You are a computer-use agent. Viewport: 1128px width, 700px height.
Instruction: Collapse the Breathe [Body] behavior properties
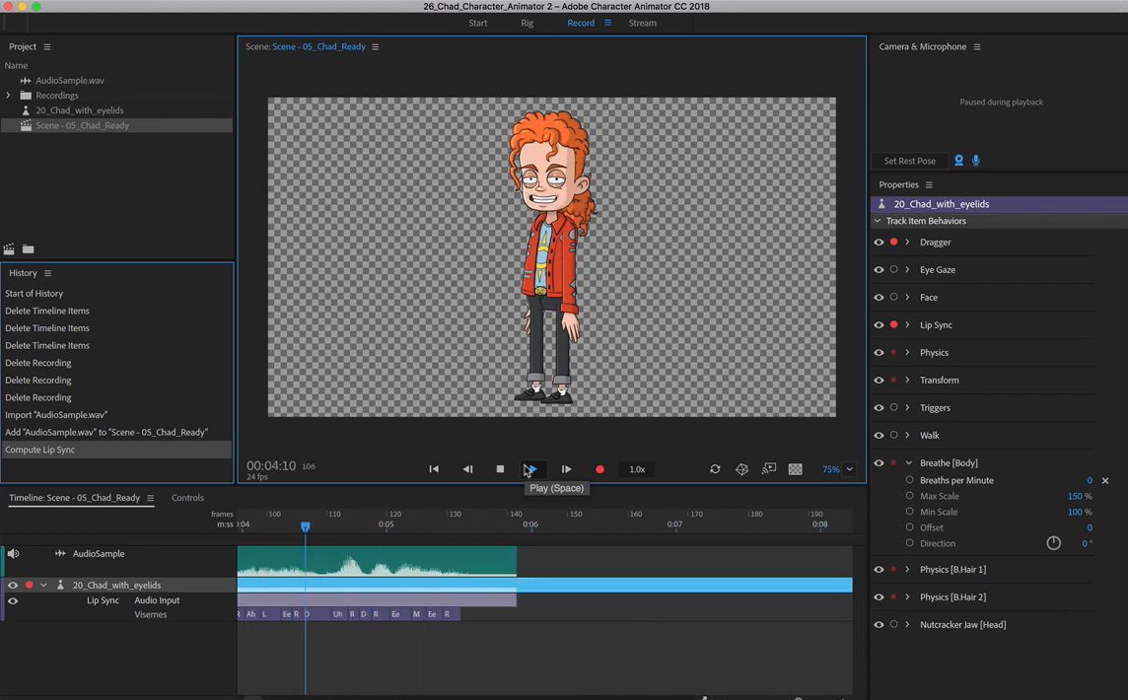[x=907, y=462]
